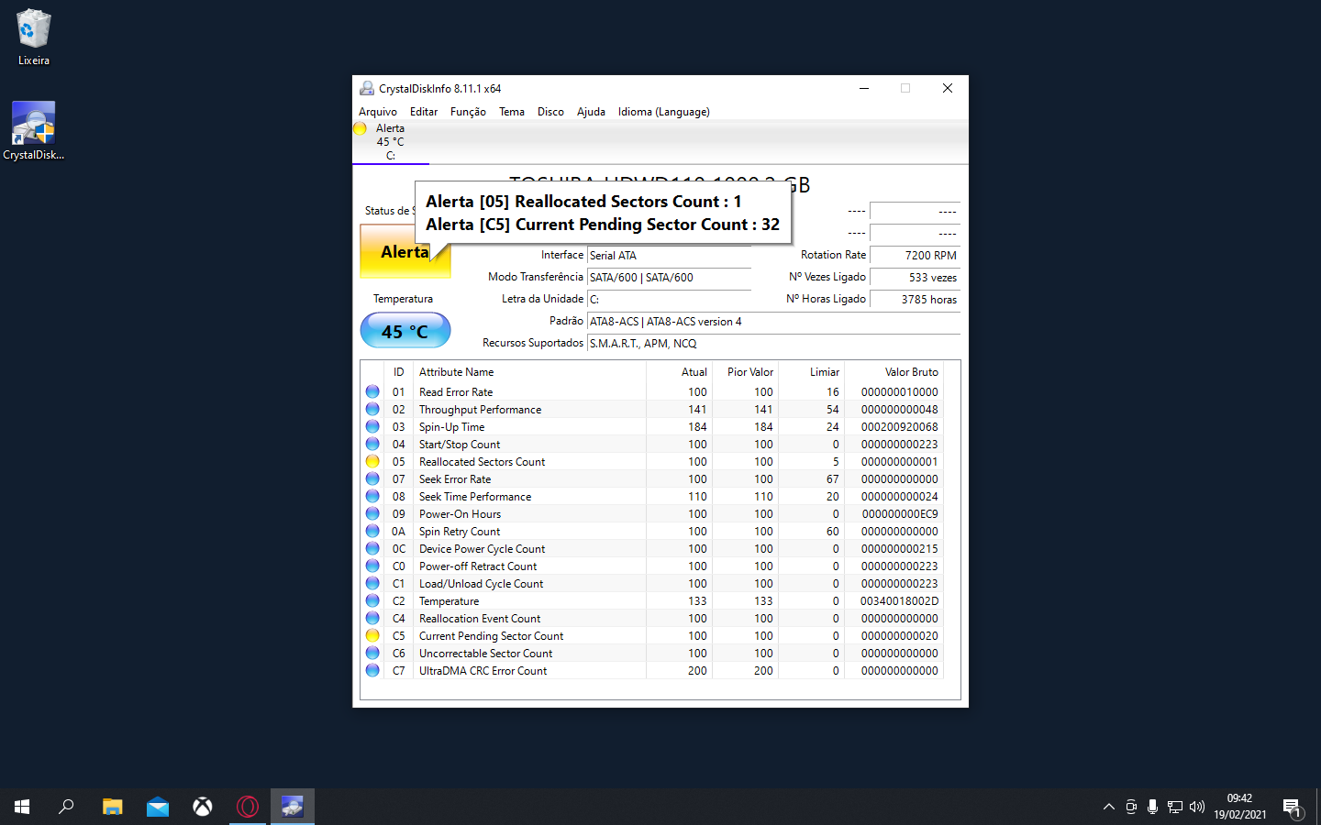Viewport: 1321px width, 825px height.
Task: Open the taskbar clock showing 09:42
Action: [1239, 807]
